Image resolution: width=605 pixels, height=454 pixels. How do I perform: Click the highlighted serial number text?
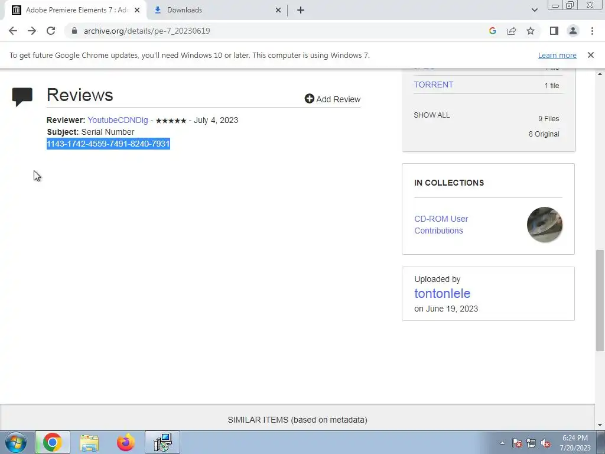point(108,144)
